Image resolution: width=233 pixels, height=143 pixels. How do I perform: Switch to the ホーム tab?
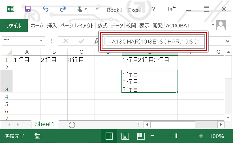coord(37,25)
